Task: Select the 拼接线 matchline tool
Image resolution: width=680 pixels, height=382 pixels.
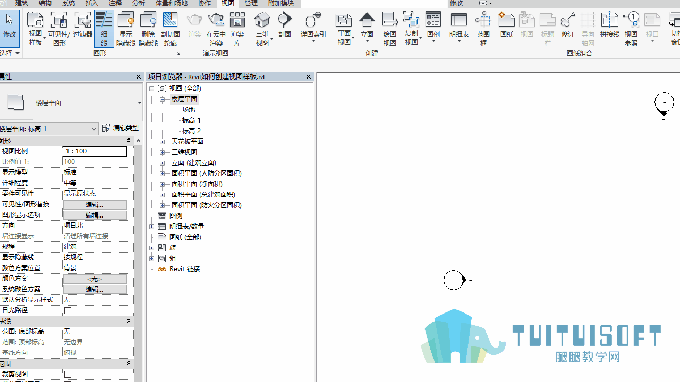Action: pos(610,24)
